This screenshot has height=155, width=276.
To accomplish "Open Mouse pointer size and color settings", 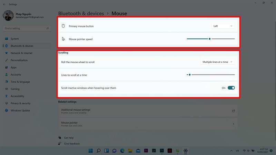I will tap(148, 124).
